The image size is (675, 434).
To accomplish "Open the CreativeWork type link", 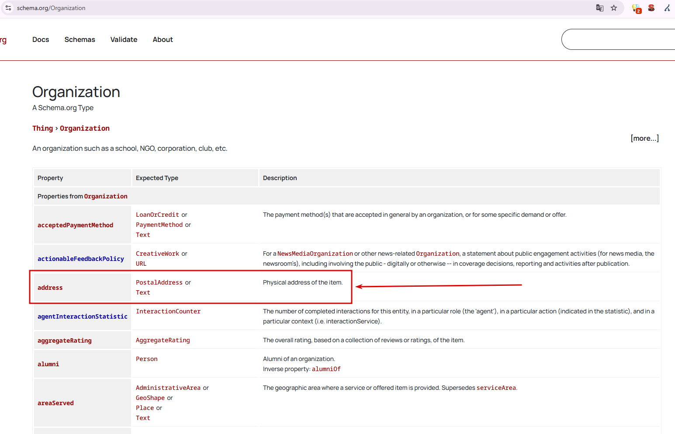I will coord(157,253).
